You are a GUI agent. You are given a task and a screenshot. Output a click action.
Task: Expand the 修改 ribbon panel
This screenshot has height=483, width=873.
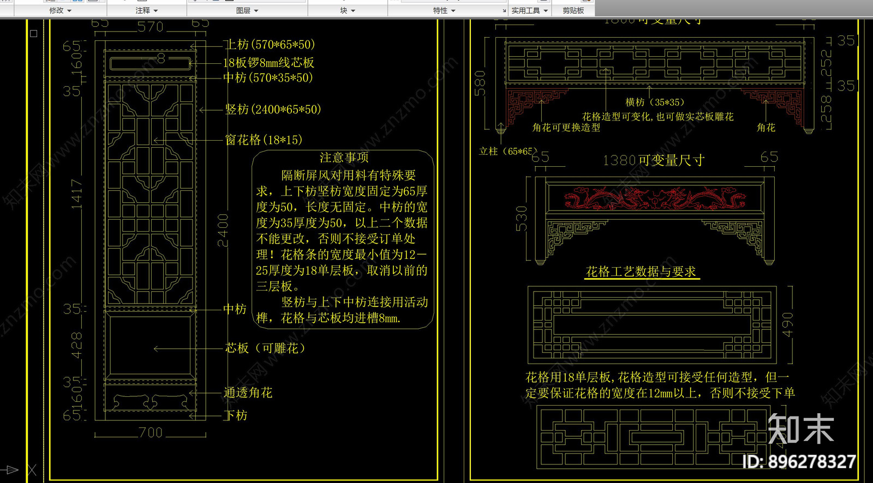click(60, 10)
